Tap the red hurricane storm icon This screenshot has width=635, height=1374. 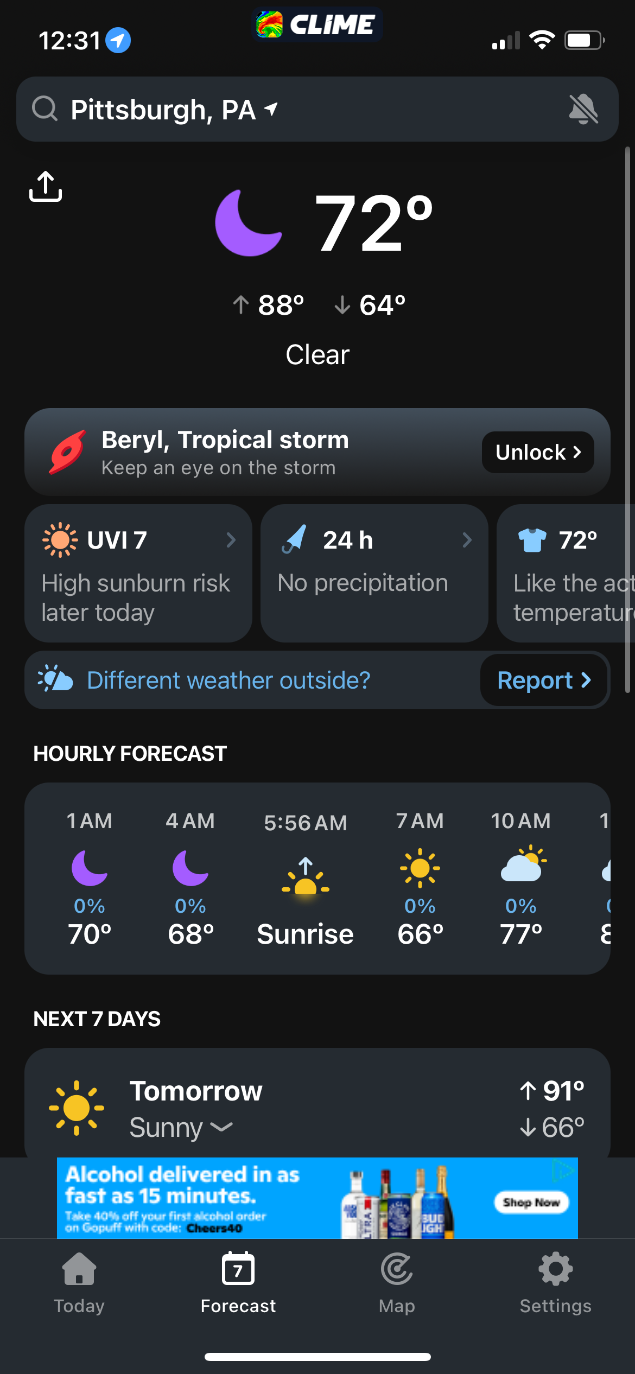(x=68, y=452)
